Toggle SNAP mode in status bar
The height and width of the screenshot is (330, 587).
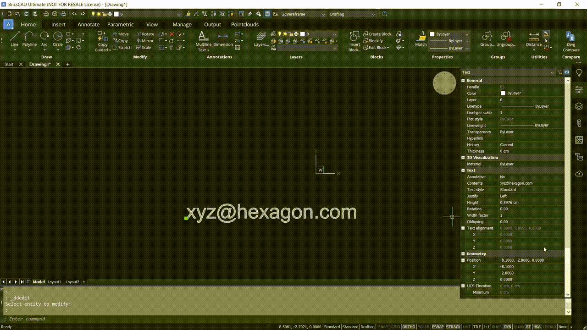click(382, 327)
